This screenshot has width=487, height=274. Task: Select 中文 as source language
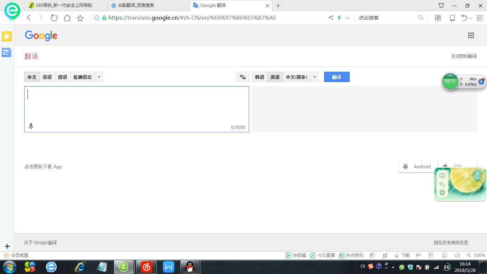[32, 77]
